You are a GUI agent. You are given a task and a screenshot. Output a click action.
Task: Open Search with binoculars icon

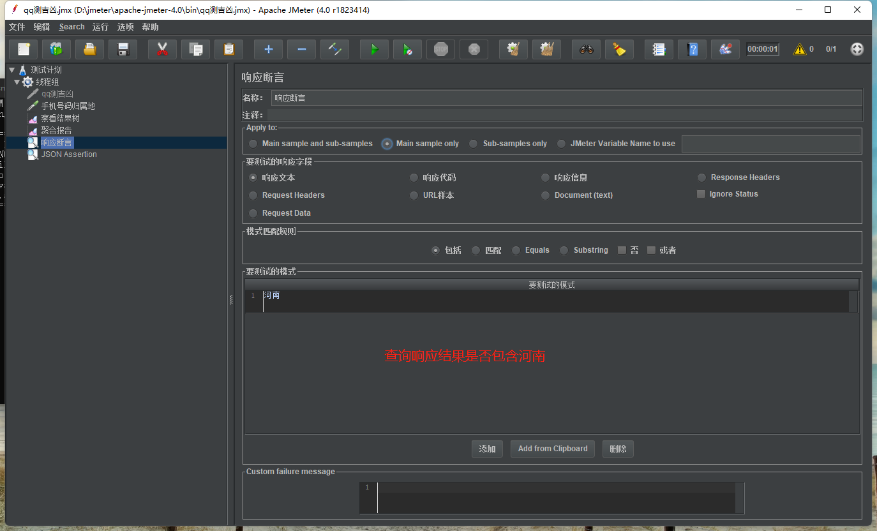pyautogui.click(x=587, y=49)
